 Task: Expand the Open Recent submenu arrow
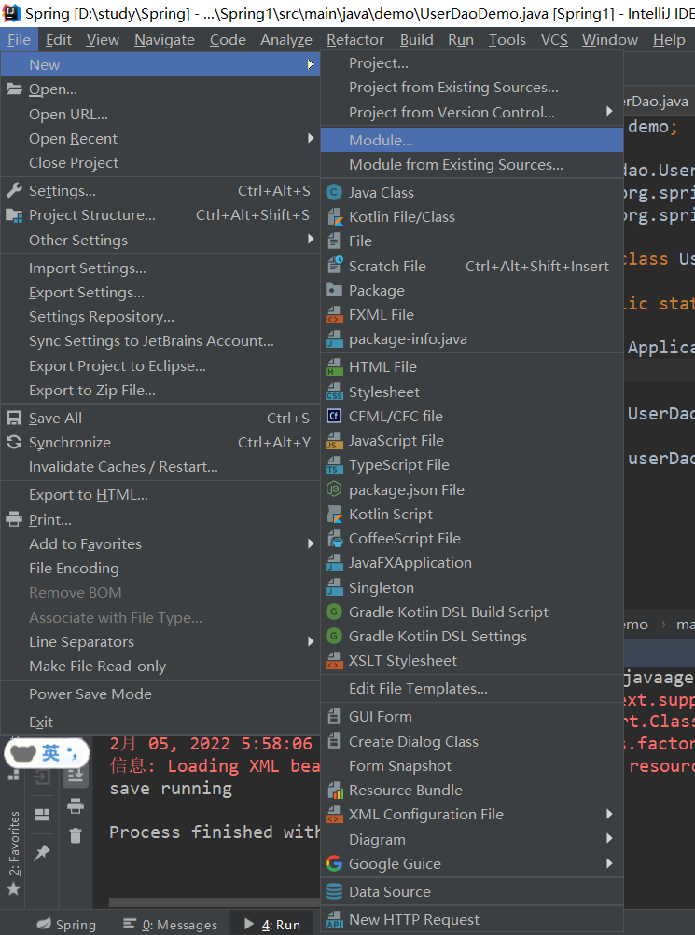coord(311,138)
